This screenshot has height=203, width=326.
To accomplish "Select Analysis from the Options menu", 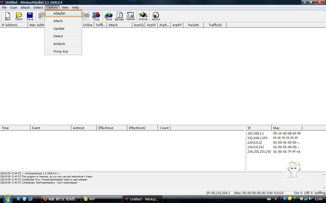I will point(63,44).
